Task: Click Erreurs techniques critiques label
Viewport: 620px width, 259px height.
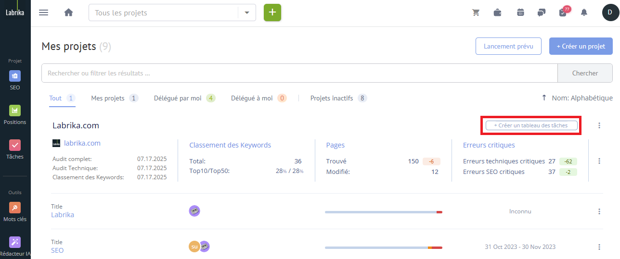Action: tap(504, 161)
